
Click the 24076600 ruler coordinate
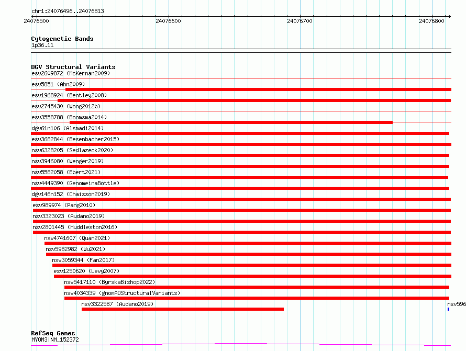[168, 21]
